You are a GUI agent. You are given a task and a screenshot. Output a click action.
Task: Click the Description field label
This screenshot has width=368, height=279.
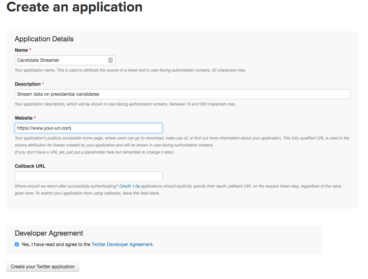(28, 84)
